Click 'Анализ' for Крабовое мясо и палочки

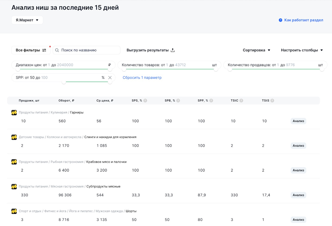tap(298, 170)
